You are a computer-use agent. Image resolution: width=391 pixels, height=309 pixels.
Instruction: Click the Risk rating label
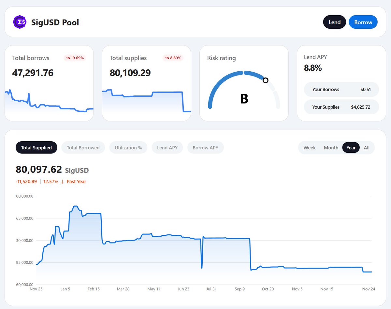click(221, 58)
